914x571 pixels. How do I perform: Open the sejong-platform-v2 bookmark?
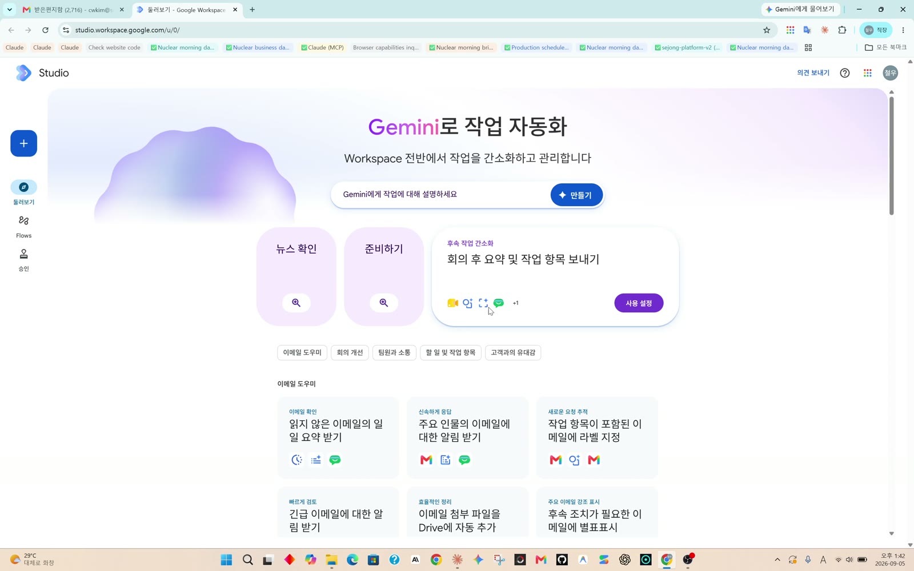687,47
